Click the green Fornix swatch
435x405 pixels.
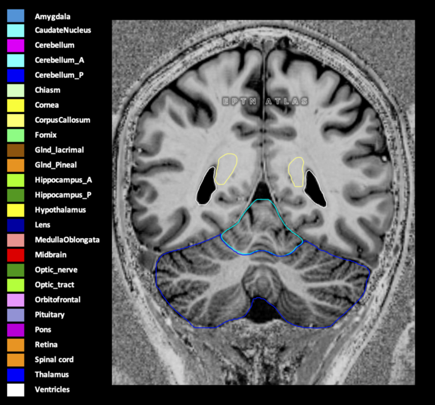15,135
